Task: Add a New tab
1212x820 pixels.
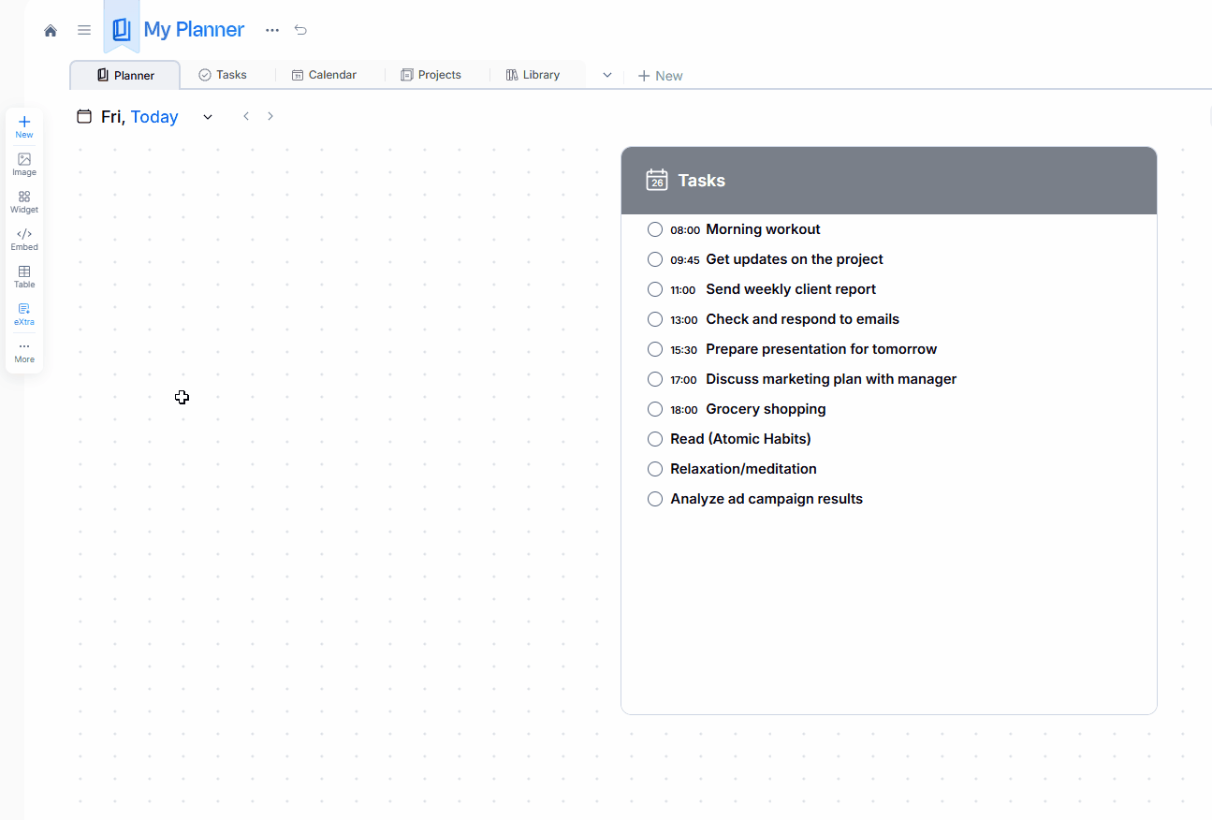Action: click(660, 76)
